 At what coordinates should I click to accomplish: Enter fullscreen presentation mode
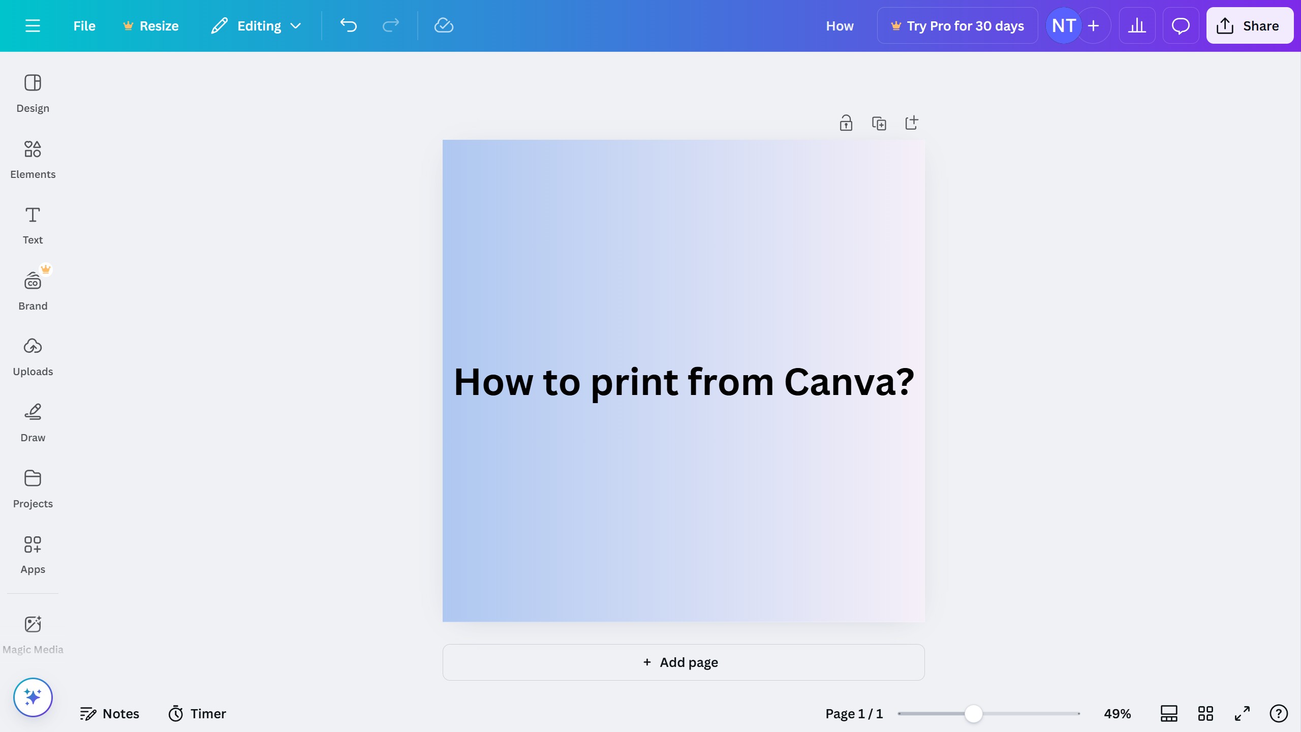coord(1242,713)
